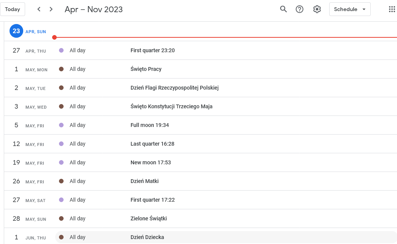Image resolution: width=397 pixels, height=244 pixels.
Task: Open Dzień Flagi Rzeczypospolitej Polskiej event
Action: [174, 88]
